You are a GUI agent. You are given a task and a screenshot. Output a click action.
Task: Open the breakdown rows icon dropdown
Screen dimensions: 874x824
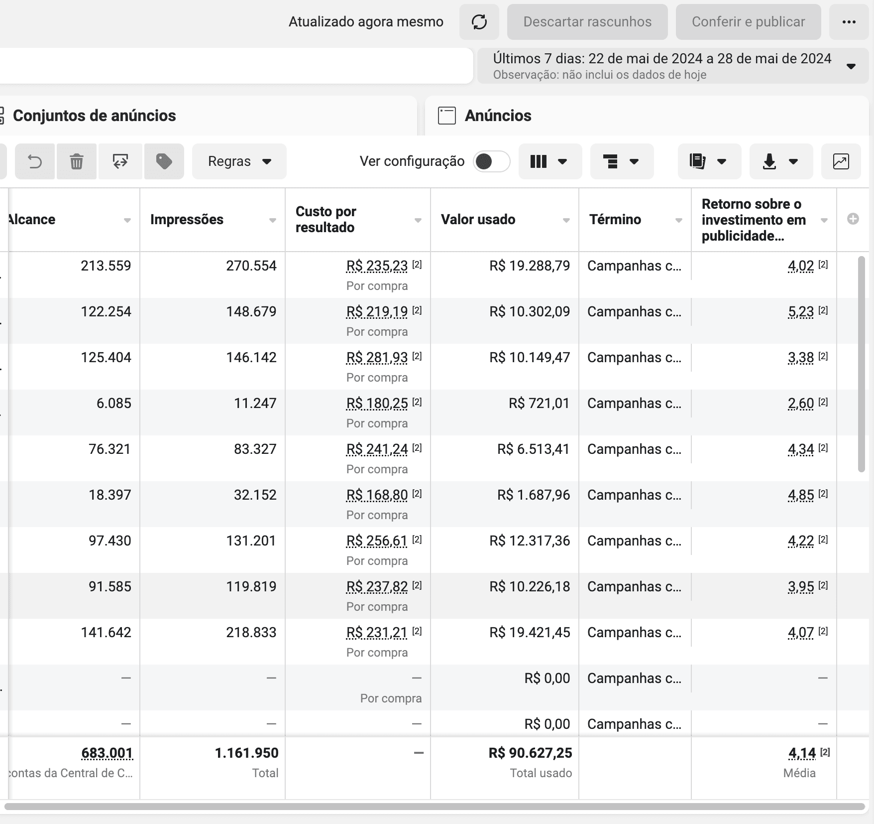point(622,161)
